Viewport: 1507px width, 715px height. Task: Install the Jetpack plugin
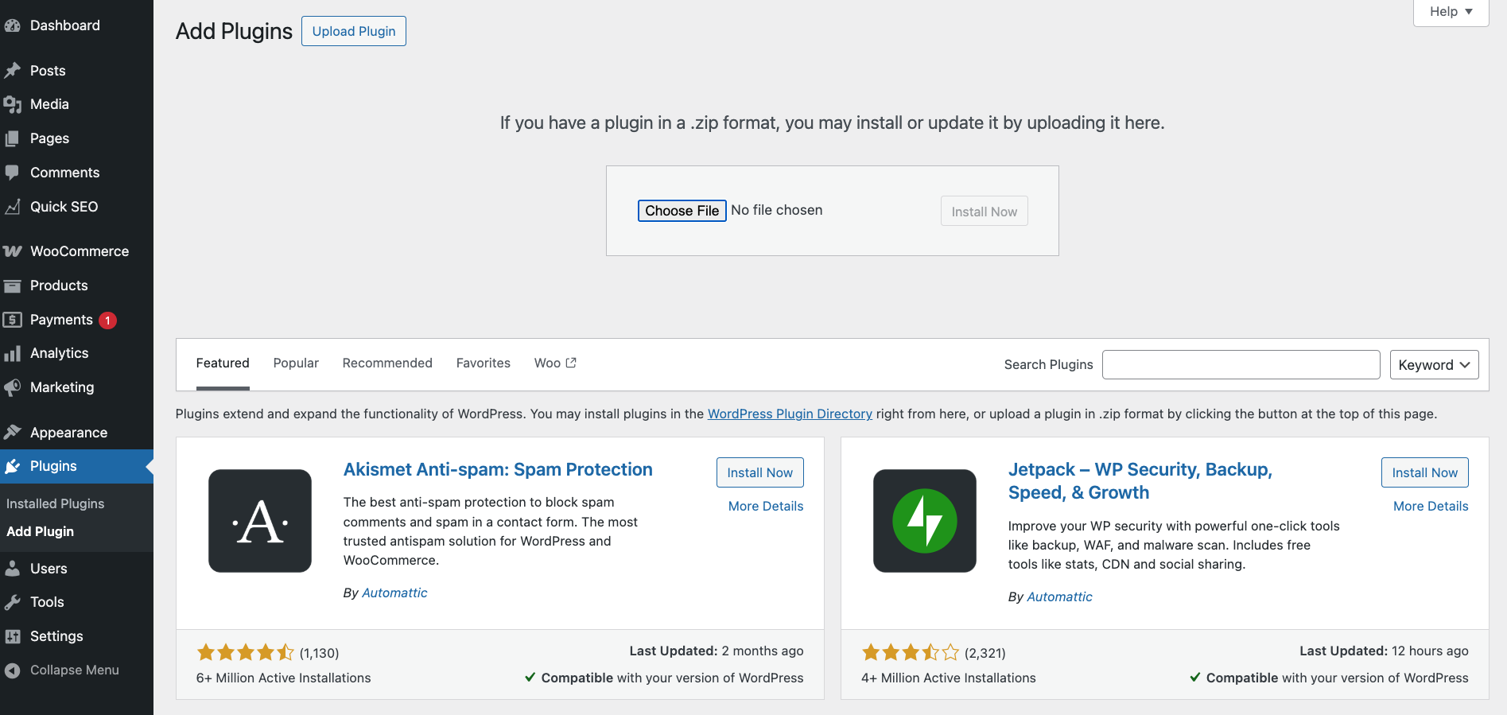1425,472
